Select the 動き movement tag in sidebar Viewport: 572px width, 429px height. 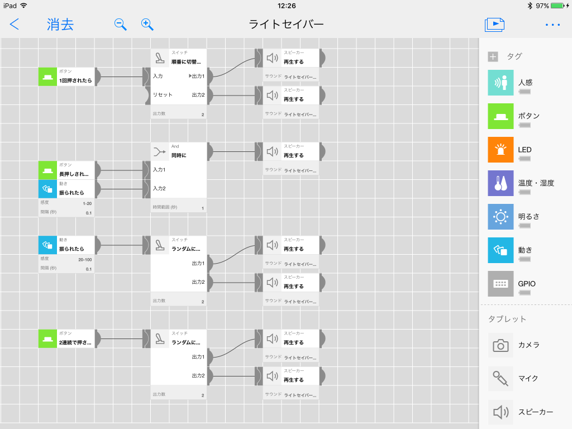(500, 251)
